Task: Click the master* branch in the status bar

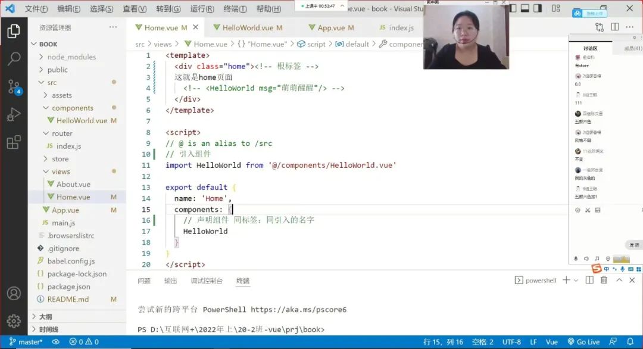Action: (26, 342)
